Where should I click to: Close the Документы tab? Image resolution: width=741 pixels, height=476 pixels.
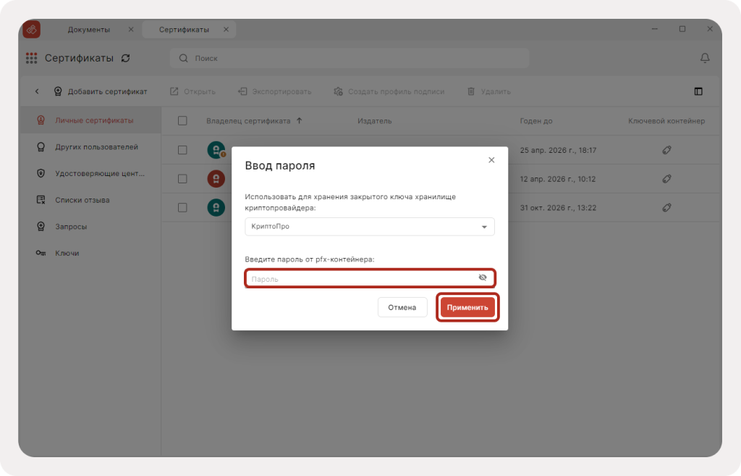point(131,29)
